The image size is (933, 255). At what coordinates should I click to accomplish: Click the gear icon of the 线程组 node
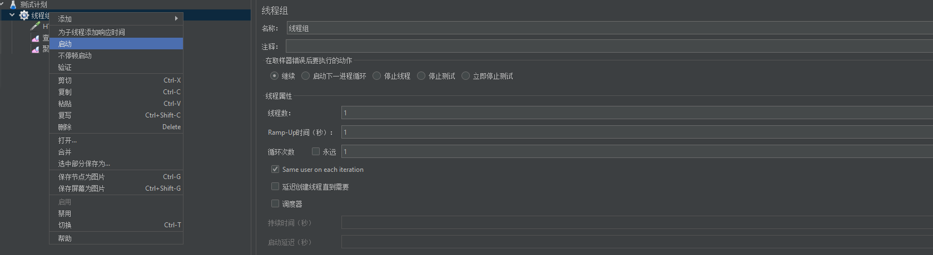24,15
